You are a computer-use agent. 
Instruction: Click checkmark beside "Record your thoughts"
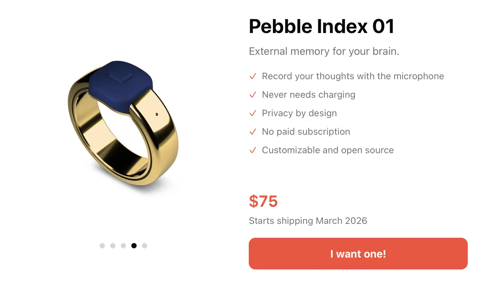[x=253, y=76]
